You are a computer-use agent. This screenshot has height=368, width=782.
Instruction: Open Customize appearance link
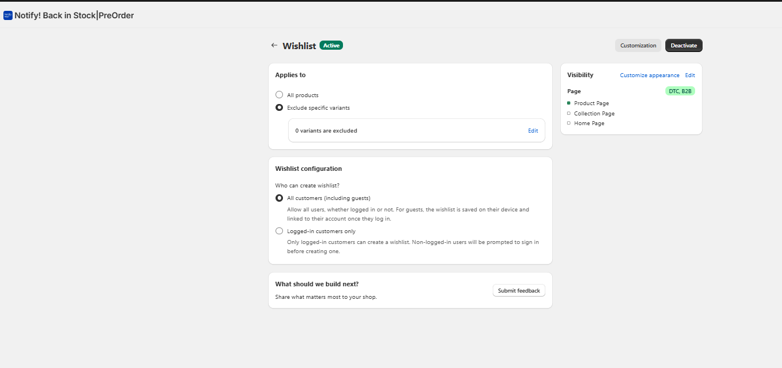pyautogui.click(x=649, y=75)
